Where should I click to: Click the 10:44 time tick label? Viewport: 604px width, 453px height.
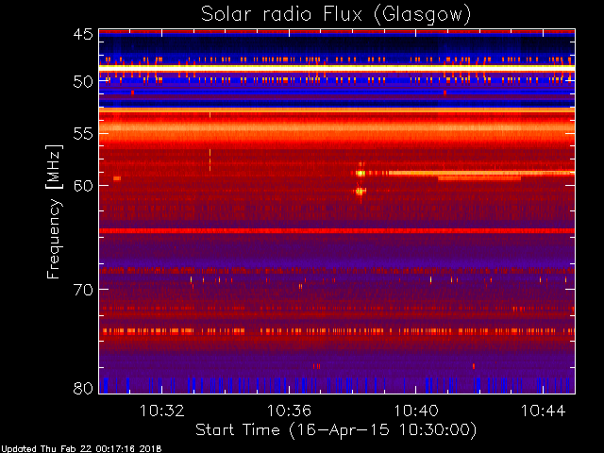[x=544, y=411]
